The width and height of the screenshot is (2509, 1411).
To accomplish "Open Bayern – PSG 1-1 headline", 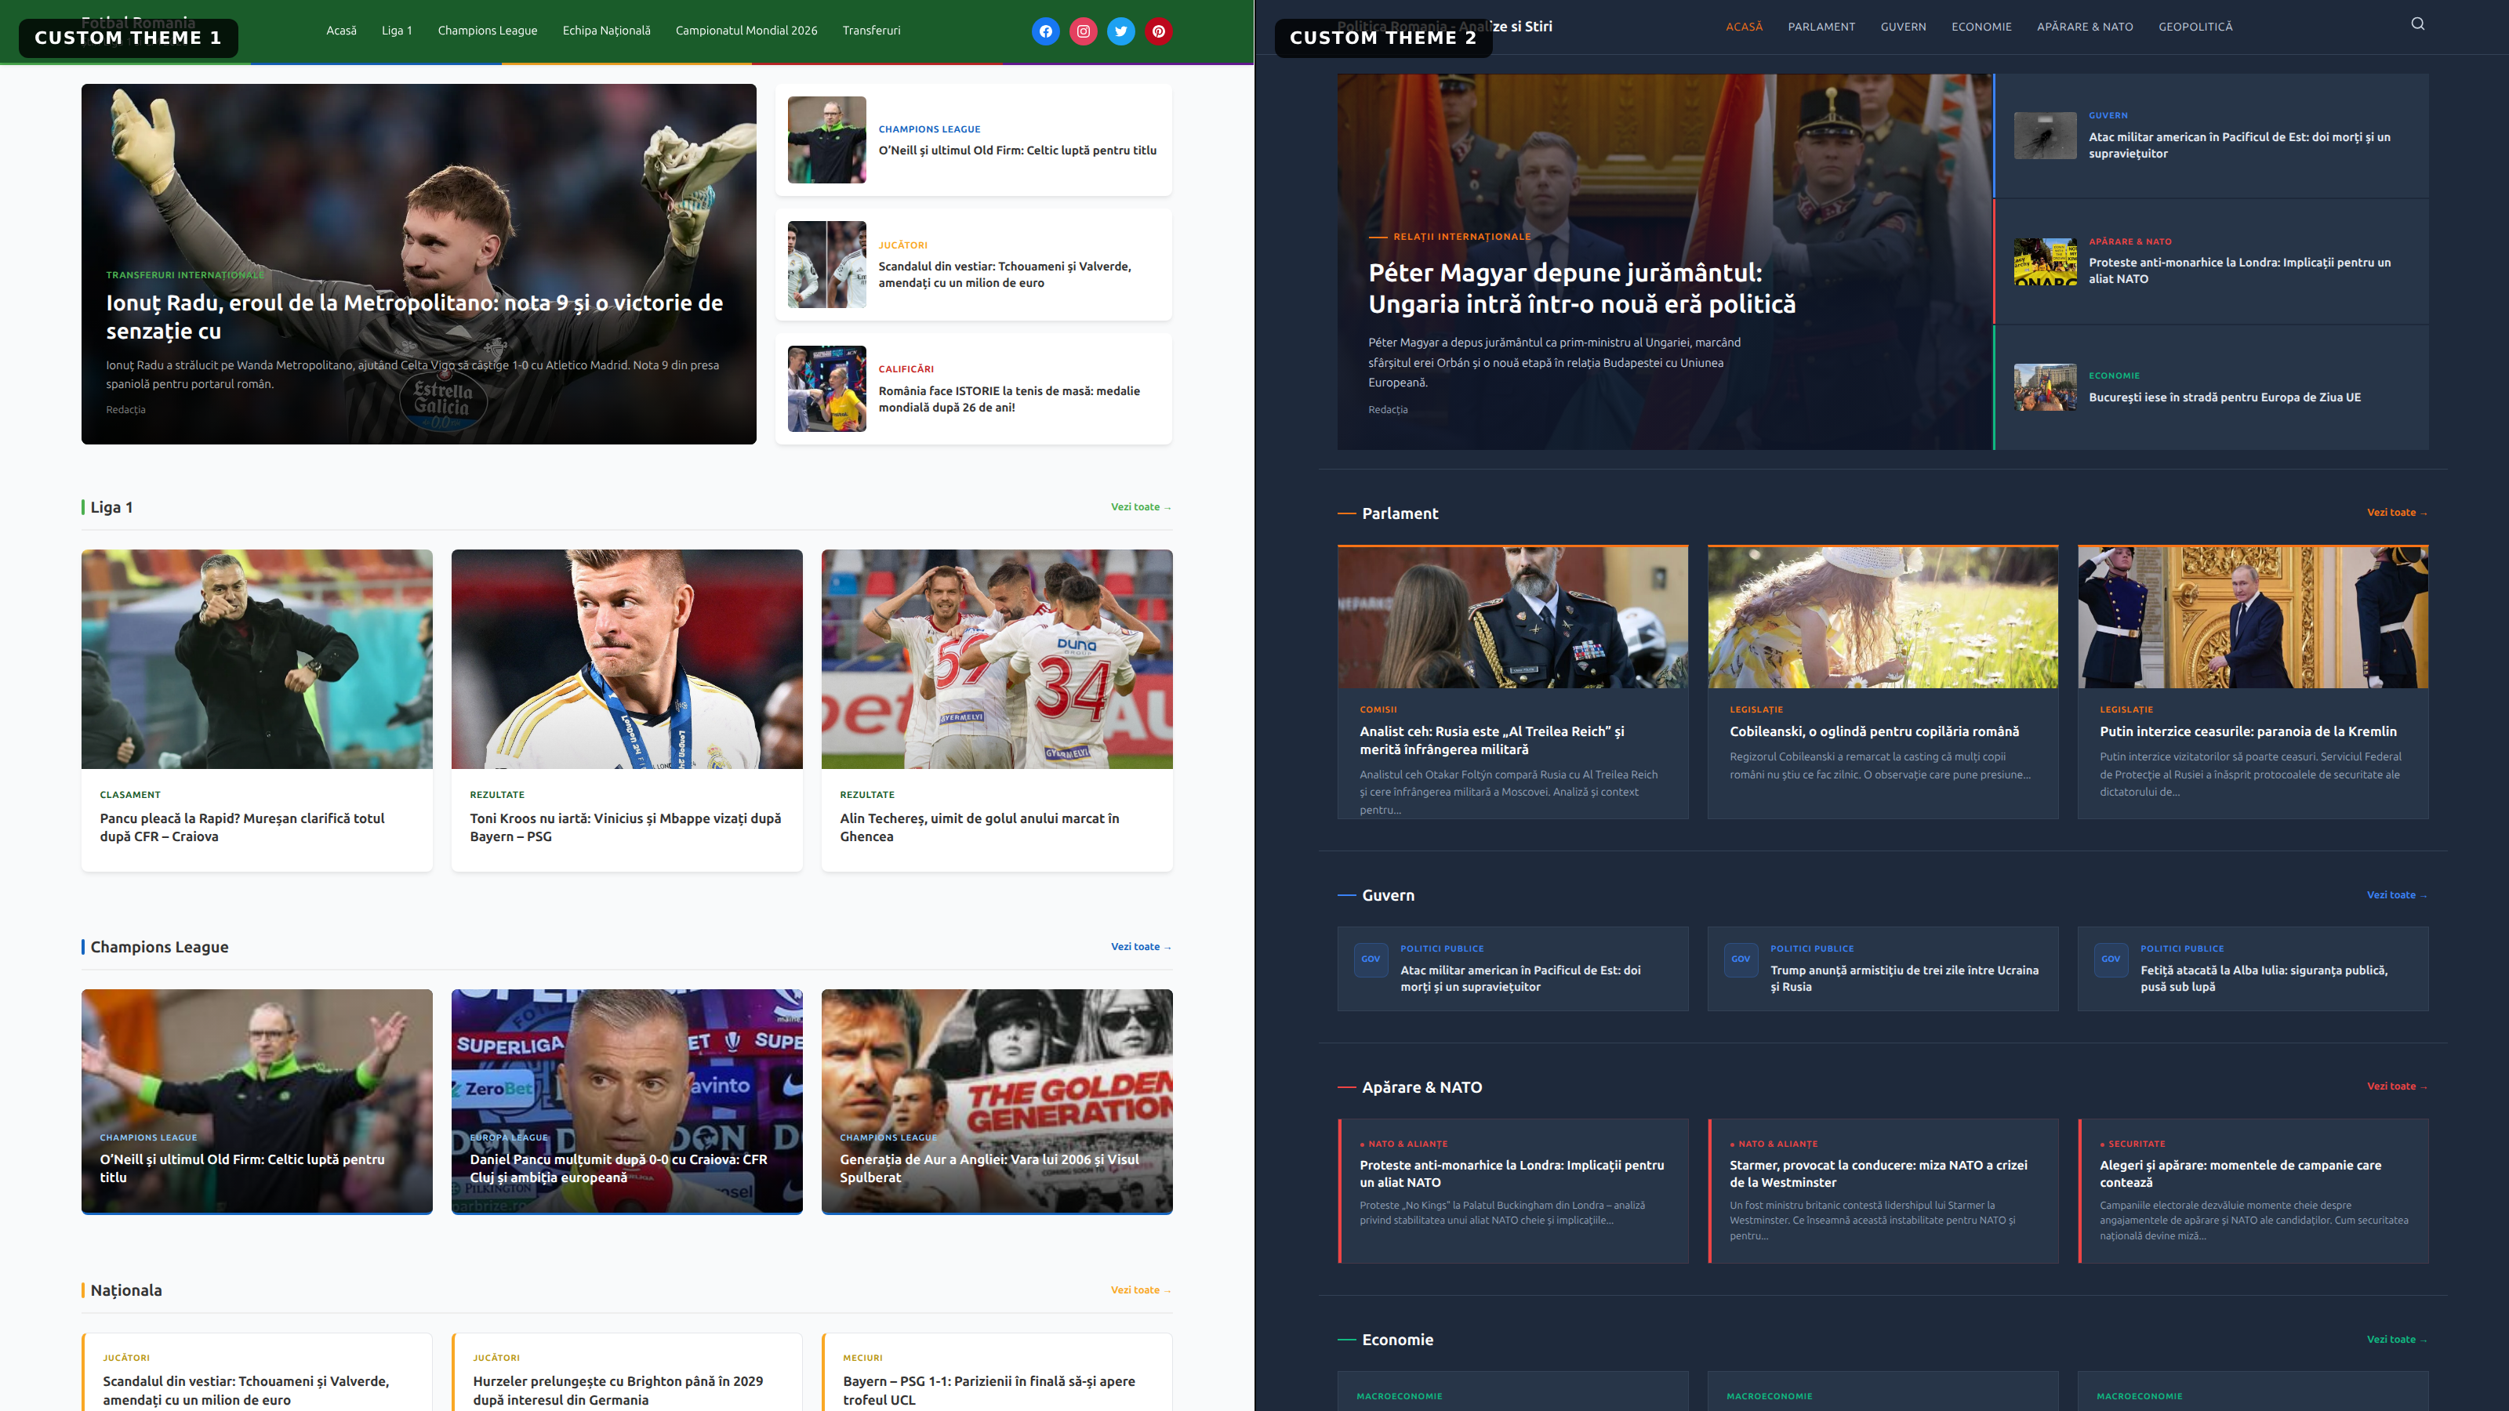I will coord(989,1391).
